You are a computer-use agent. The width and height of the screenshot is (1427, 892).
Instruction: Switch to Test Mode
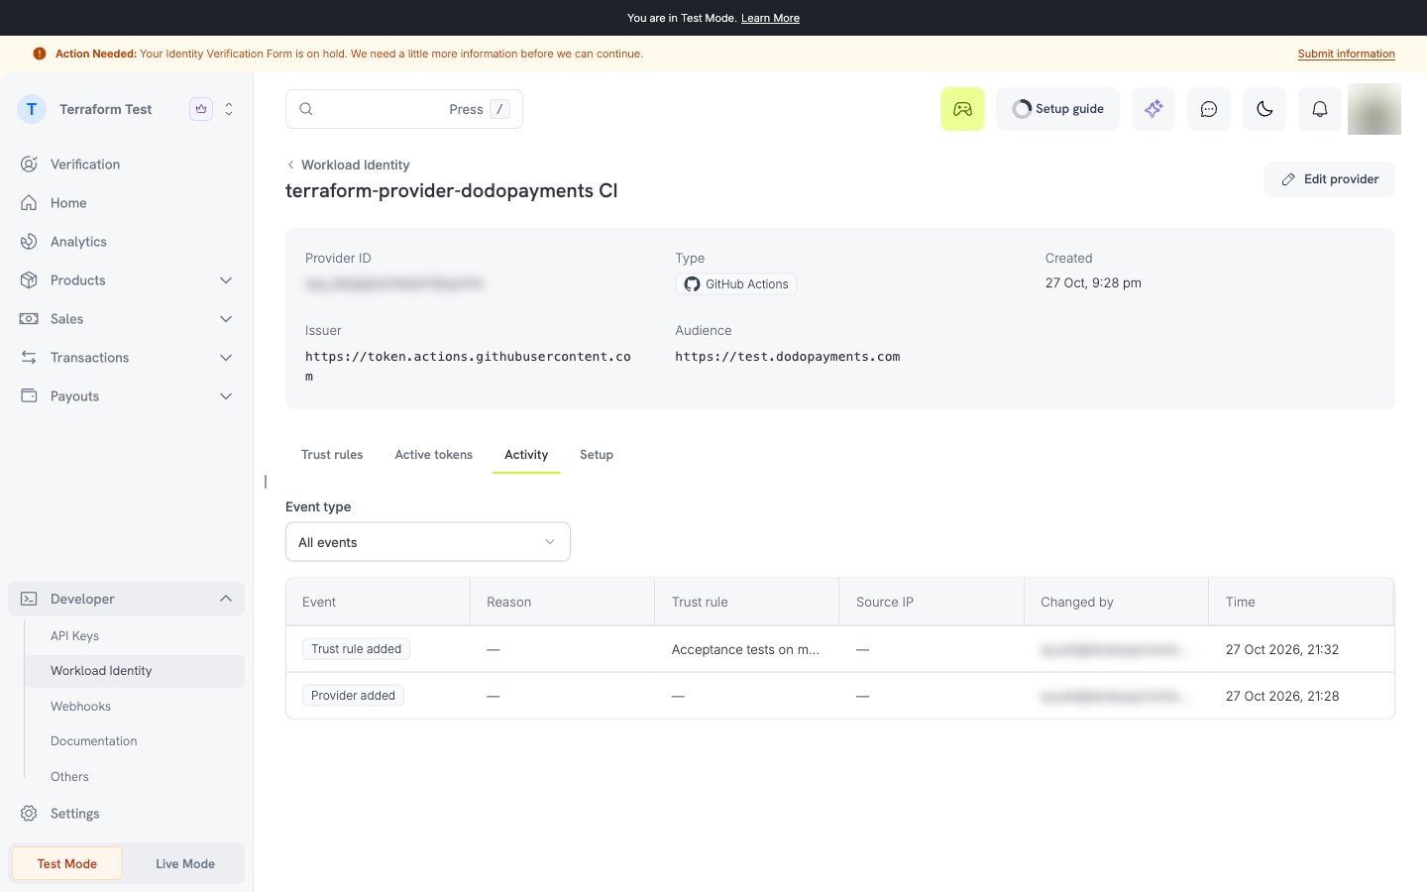click(x=67, y=863)
